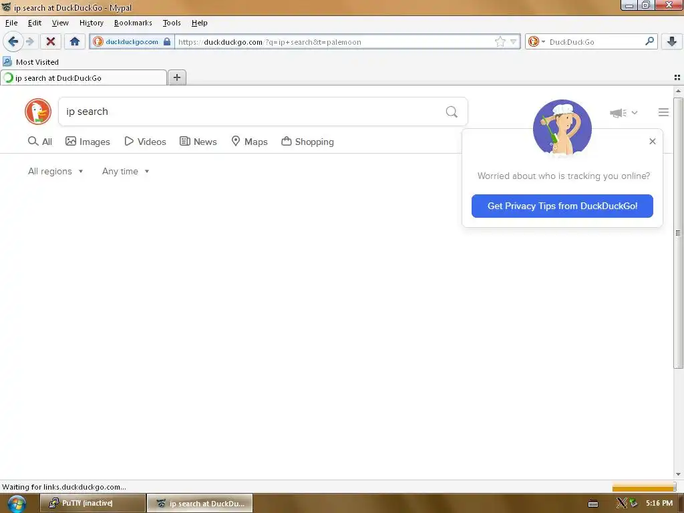Open the Edit menu
684x513 pixels.
tap(35, 23)
